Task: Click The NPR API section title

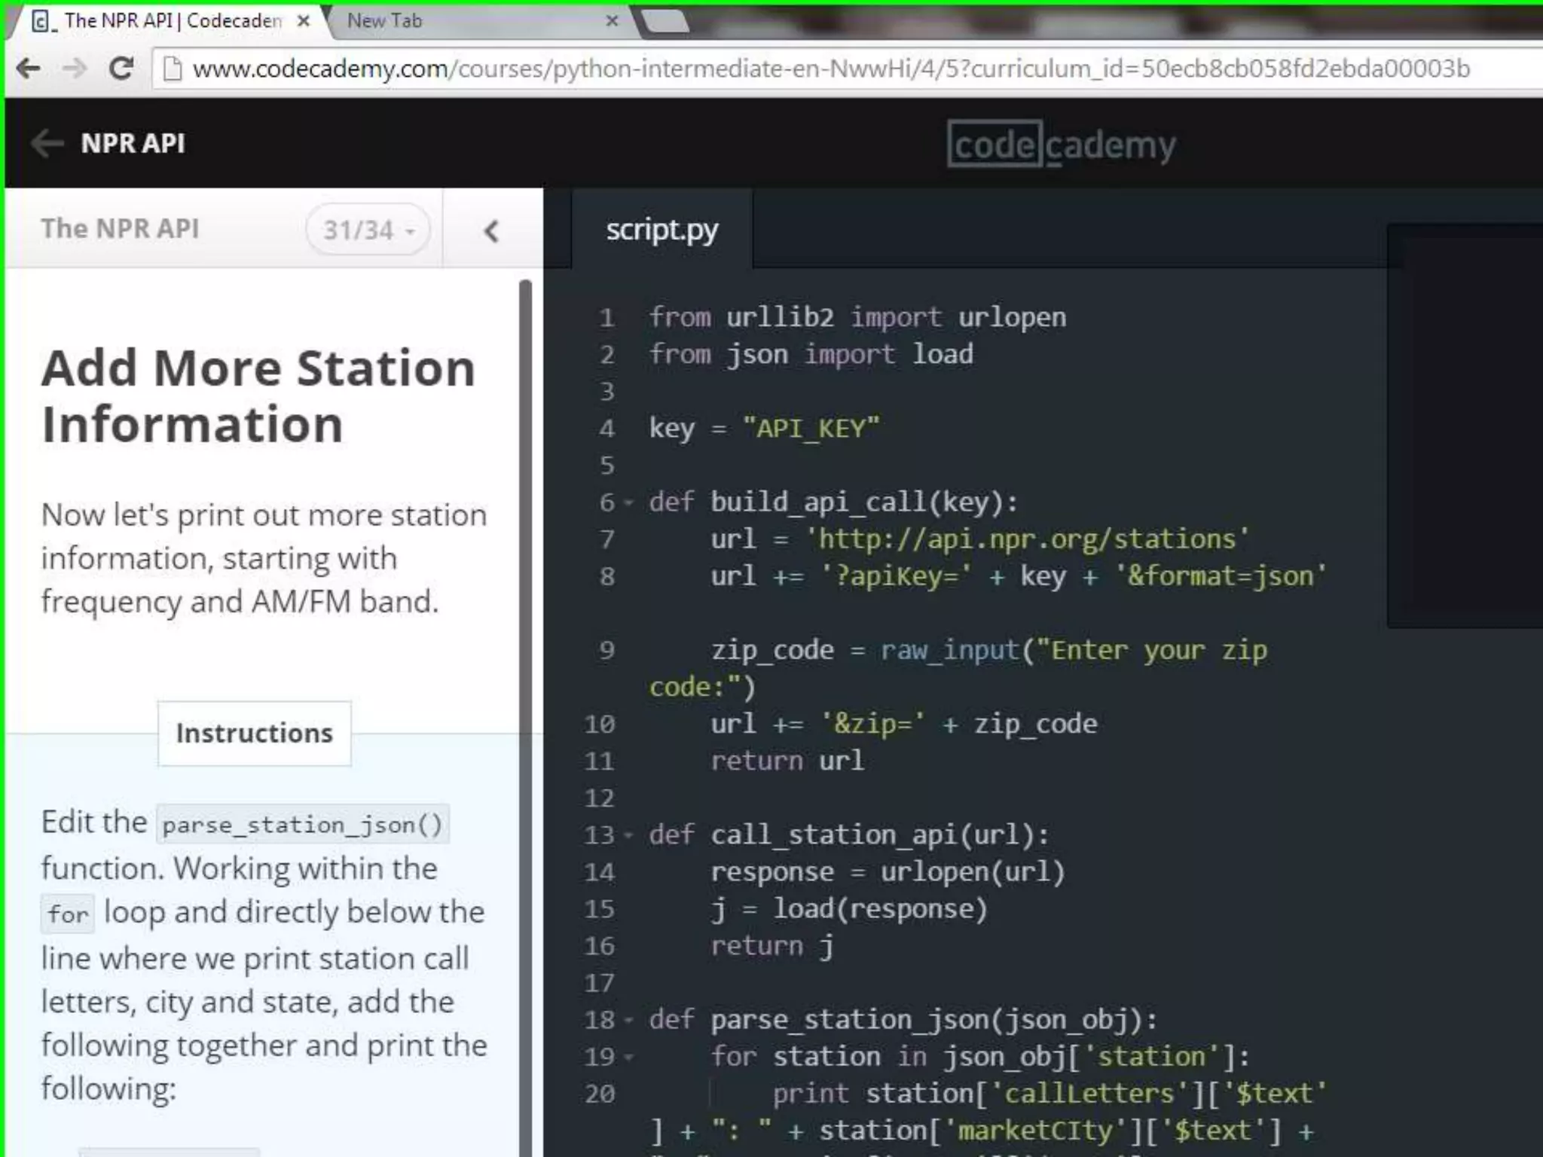Action: (121, 228)
